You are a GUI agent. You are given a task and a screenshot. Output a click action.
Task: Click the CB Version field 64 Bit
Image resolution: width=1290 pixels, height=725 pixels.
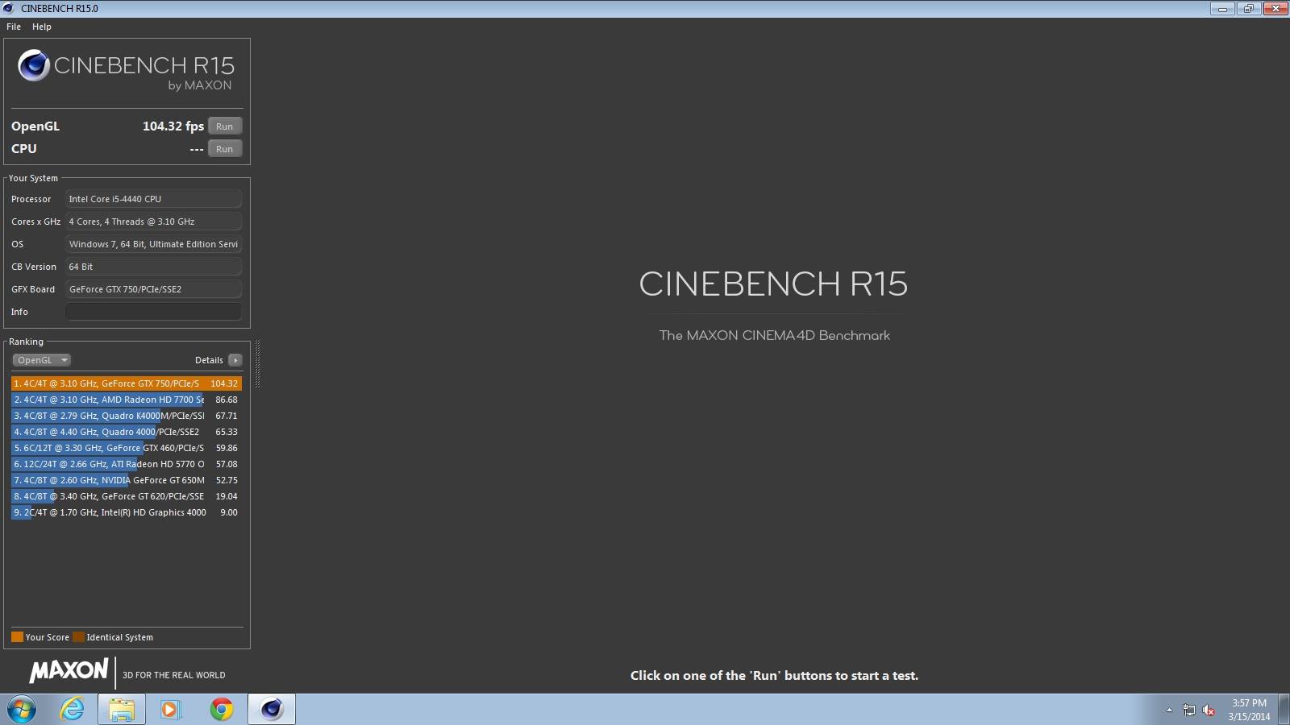153,267
